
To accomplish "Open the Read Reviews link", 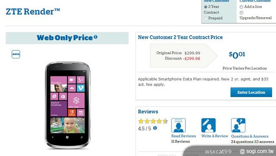I will coord(183,136).
